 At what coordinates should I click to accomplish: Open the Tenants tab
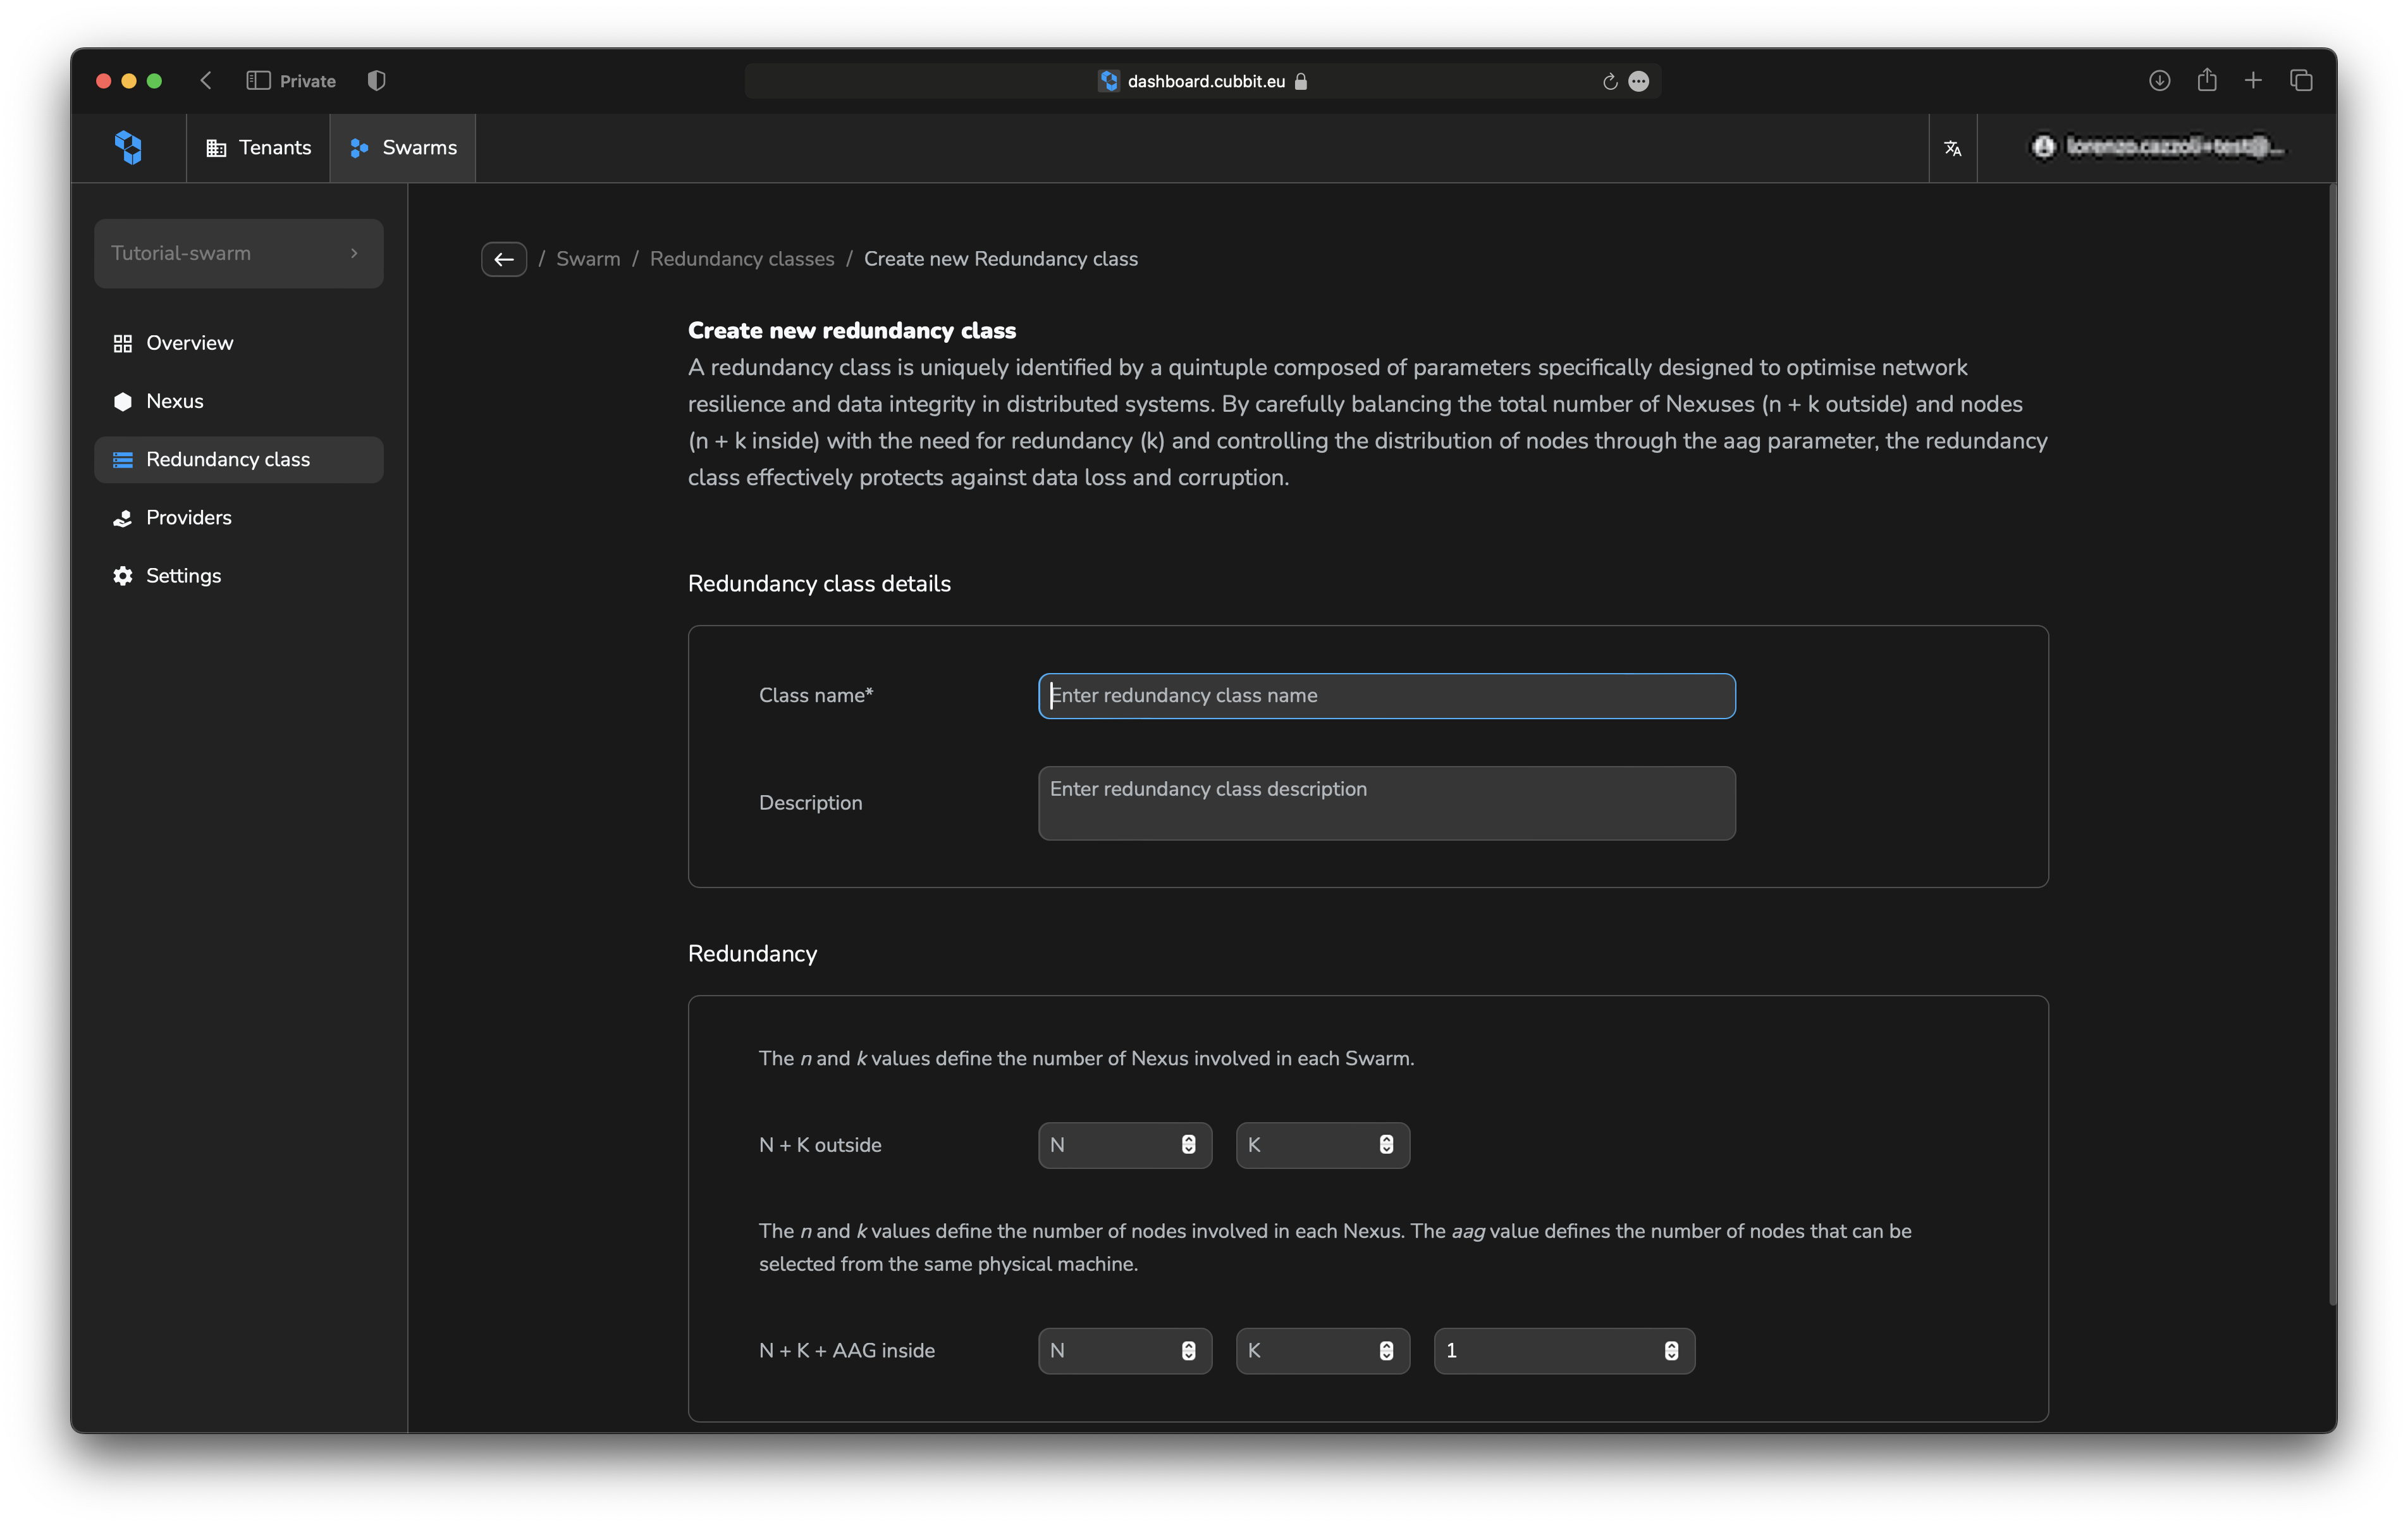pos(258,147)
